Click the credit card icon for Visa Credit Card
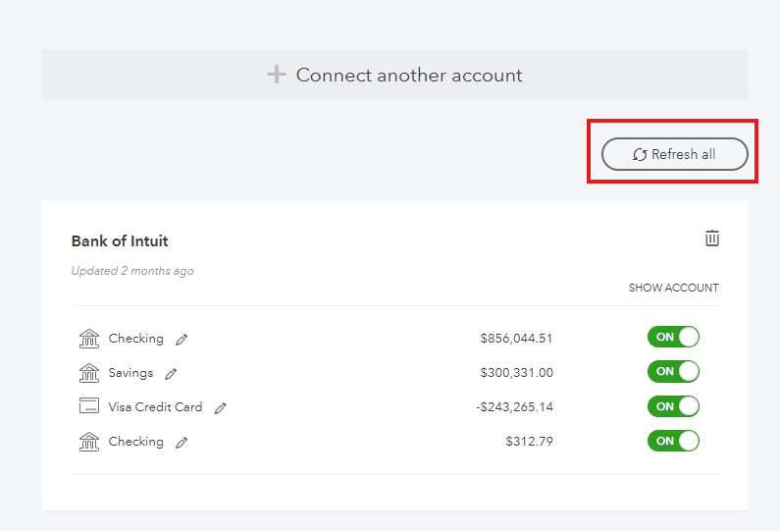This screenshot has height=531, width=780. [x=89, y=407]
